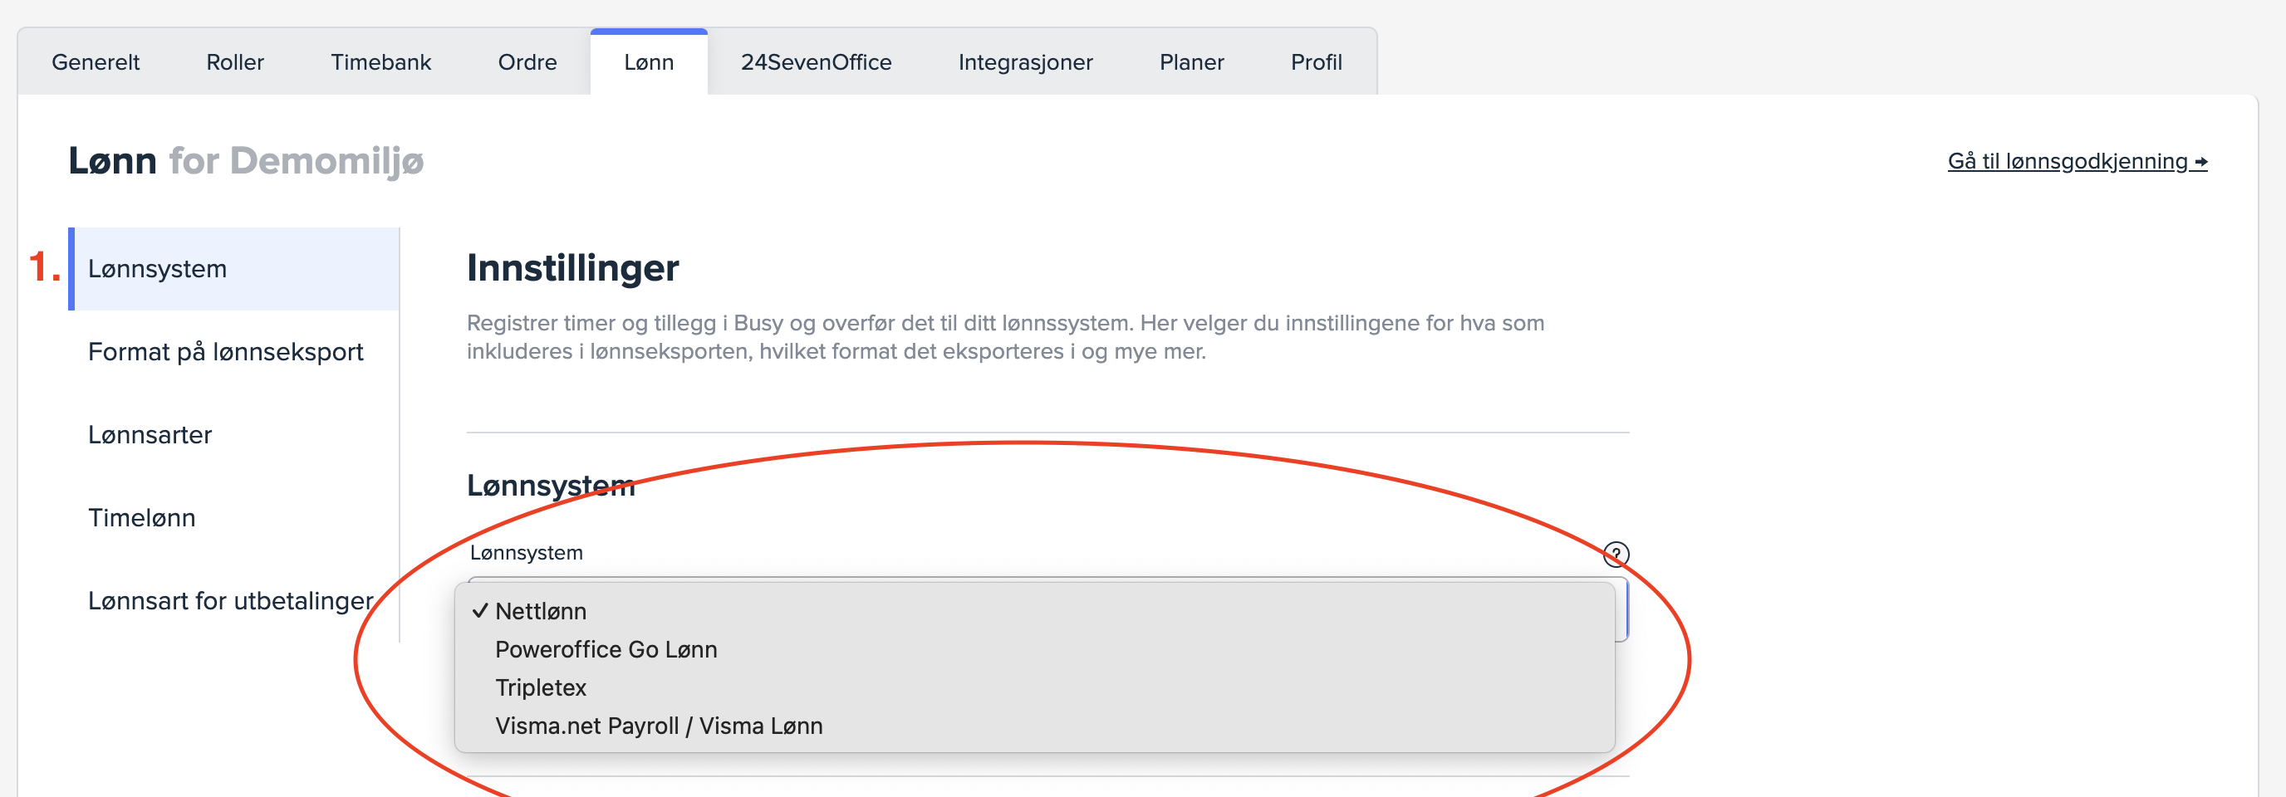Viewport: 2286px width, 797px height.
Task: Open the 24SevenOffice tab
Action: pos(816,62)
